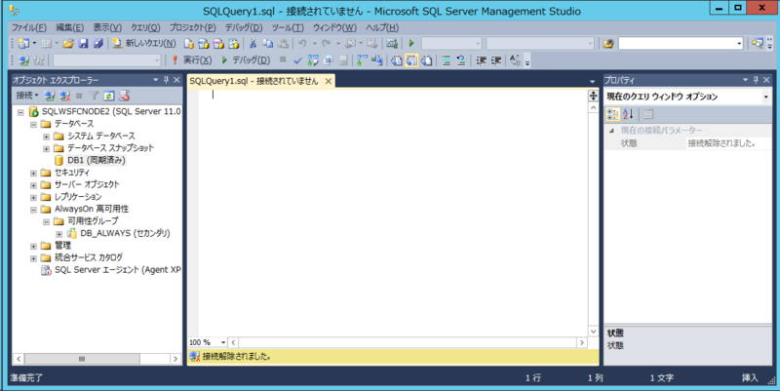The height and width of the screenshot is (391, 780).
Task: Click the Open File folder icon in toolbar
Action: [69, 44]
